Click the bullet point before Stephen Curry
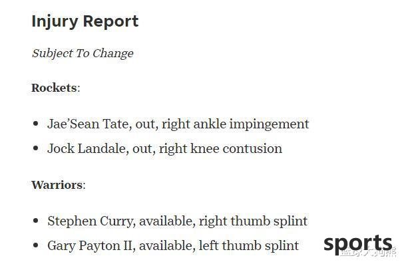The width and height of the screenshot is (402, 264). click(x=36, y=221)
